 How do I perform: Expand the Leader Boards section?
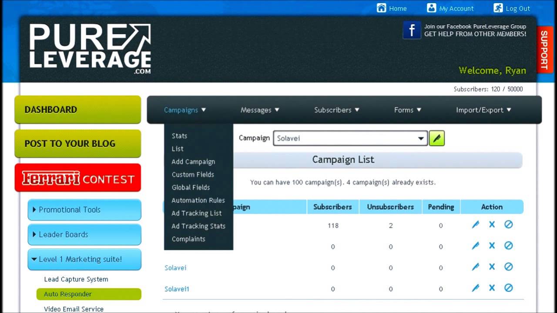[x=84, y=235]
